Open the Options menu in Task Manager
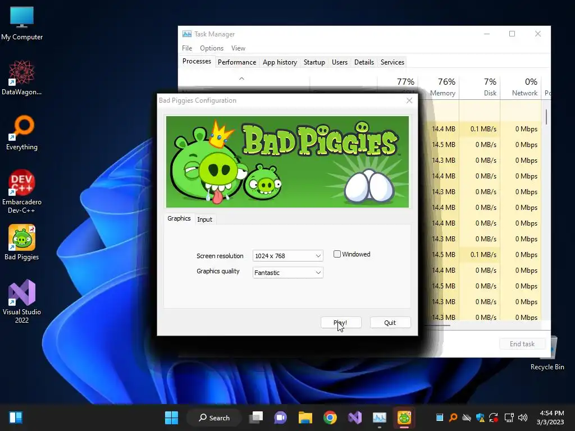 [x=212, y=48]
